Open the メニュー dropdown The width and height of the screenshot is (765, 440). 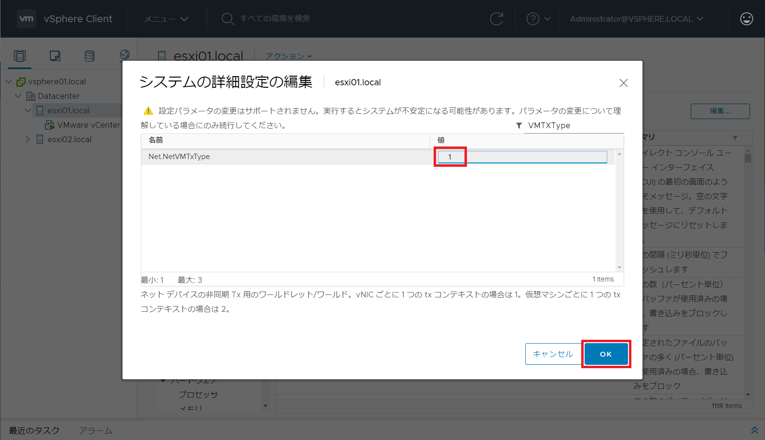[x=166, y=19]
